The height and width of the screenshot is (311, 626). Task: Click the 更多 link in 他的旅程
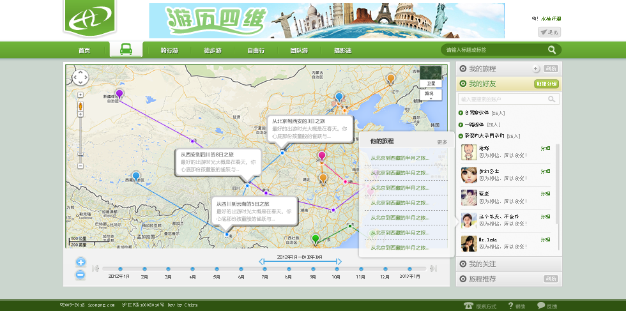(442, 142)
